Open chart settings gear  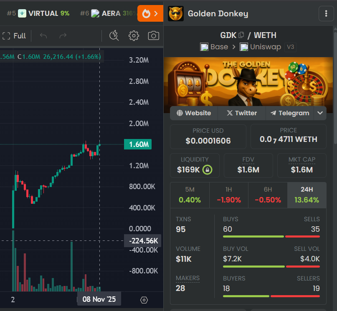(134, 35)
